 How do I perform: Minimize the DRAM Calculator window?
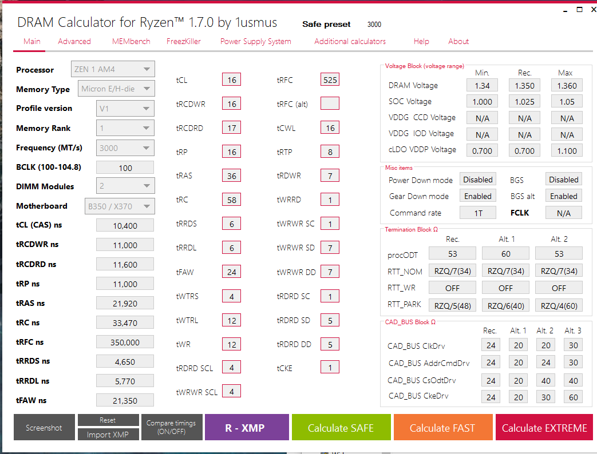click(566, 10)
